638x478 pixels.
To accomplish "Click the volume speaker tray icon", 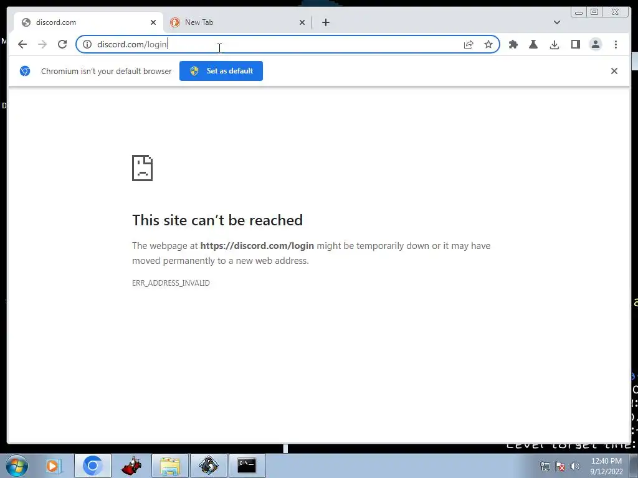I will point(574,466).
